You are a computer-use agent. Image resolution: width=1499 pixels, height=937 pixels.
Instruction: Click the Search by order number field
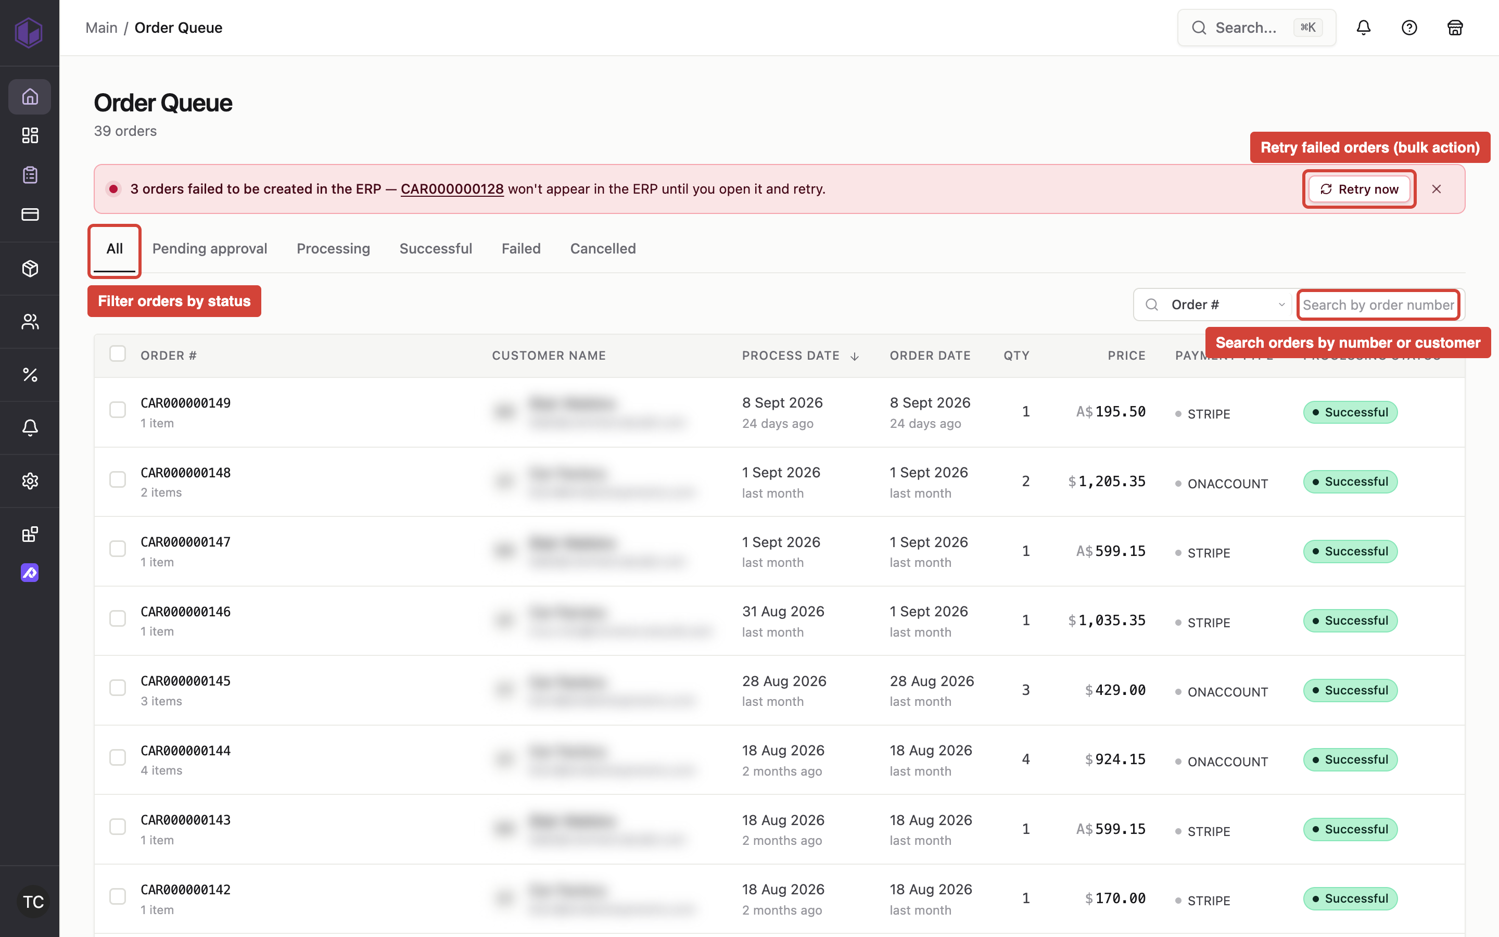[x=1378, y=305]
